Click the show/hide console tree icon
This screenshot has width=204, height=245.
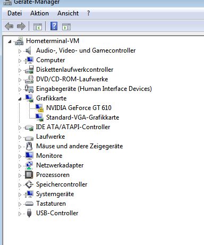click(x=38, y=27)
